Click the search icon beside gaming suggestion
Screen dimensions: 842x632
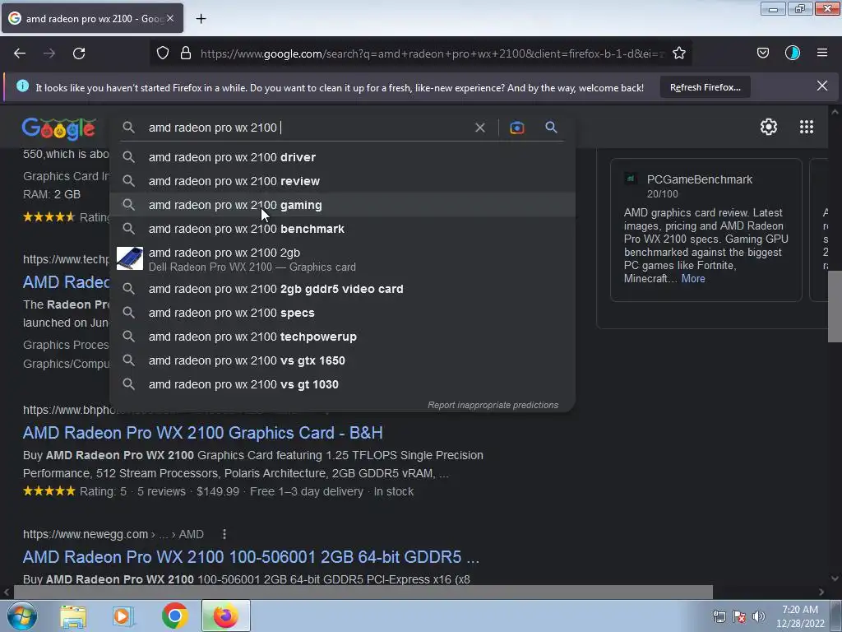128,205
